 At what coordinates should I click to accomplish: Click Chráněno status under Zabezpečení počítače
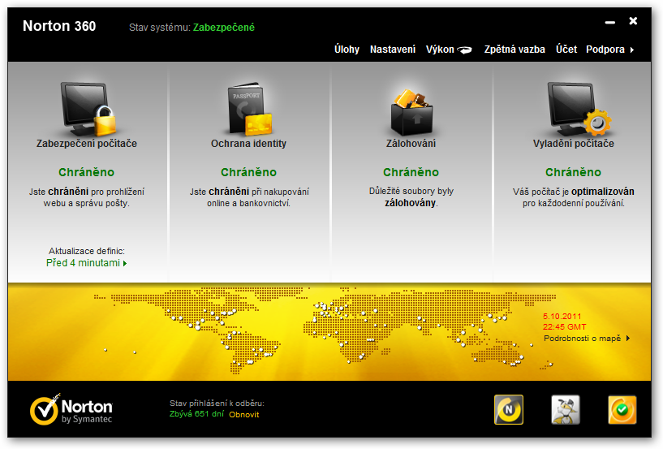pos(87,172)
